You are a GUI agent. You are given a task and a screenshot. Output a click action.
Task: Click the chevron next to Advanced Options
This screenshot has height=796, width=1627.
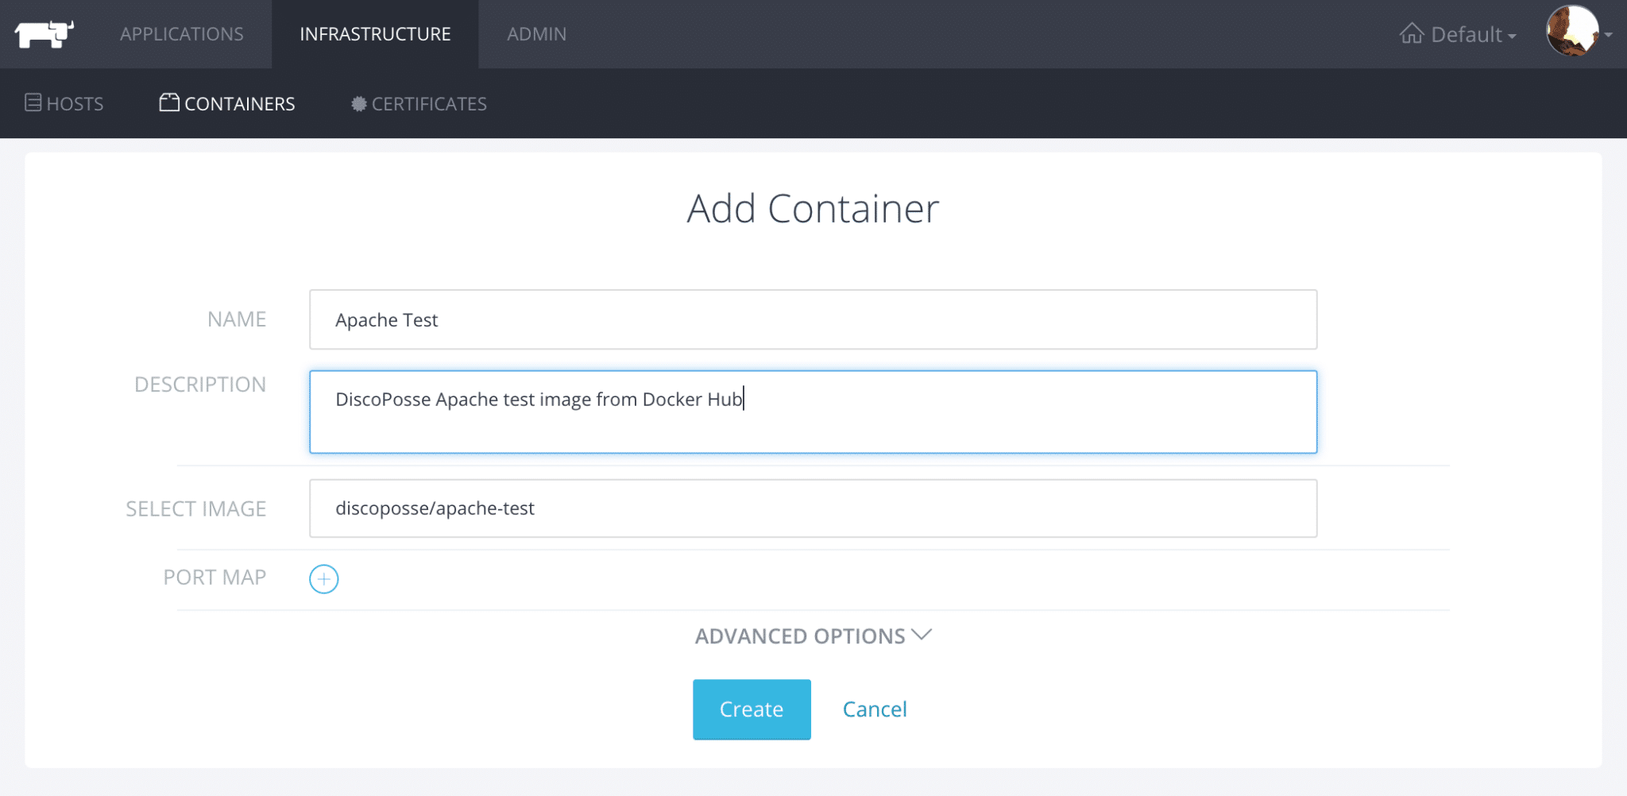tap(922, 636)
